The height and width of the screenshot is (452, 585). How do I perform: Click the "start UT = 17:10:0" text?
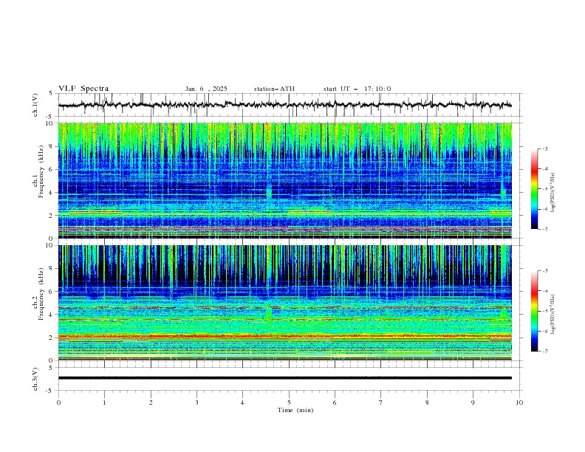pyautogui.click(x=357, y=89)
